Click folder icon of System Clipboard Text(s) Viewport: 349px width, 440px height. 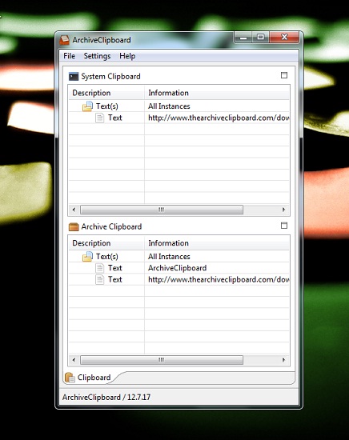point(87,106)
